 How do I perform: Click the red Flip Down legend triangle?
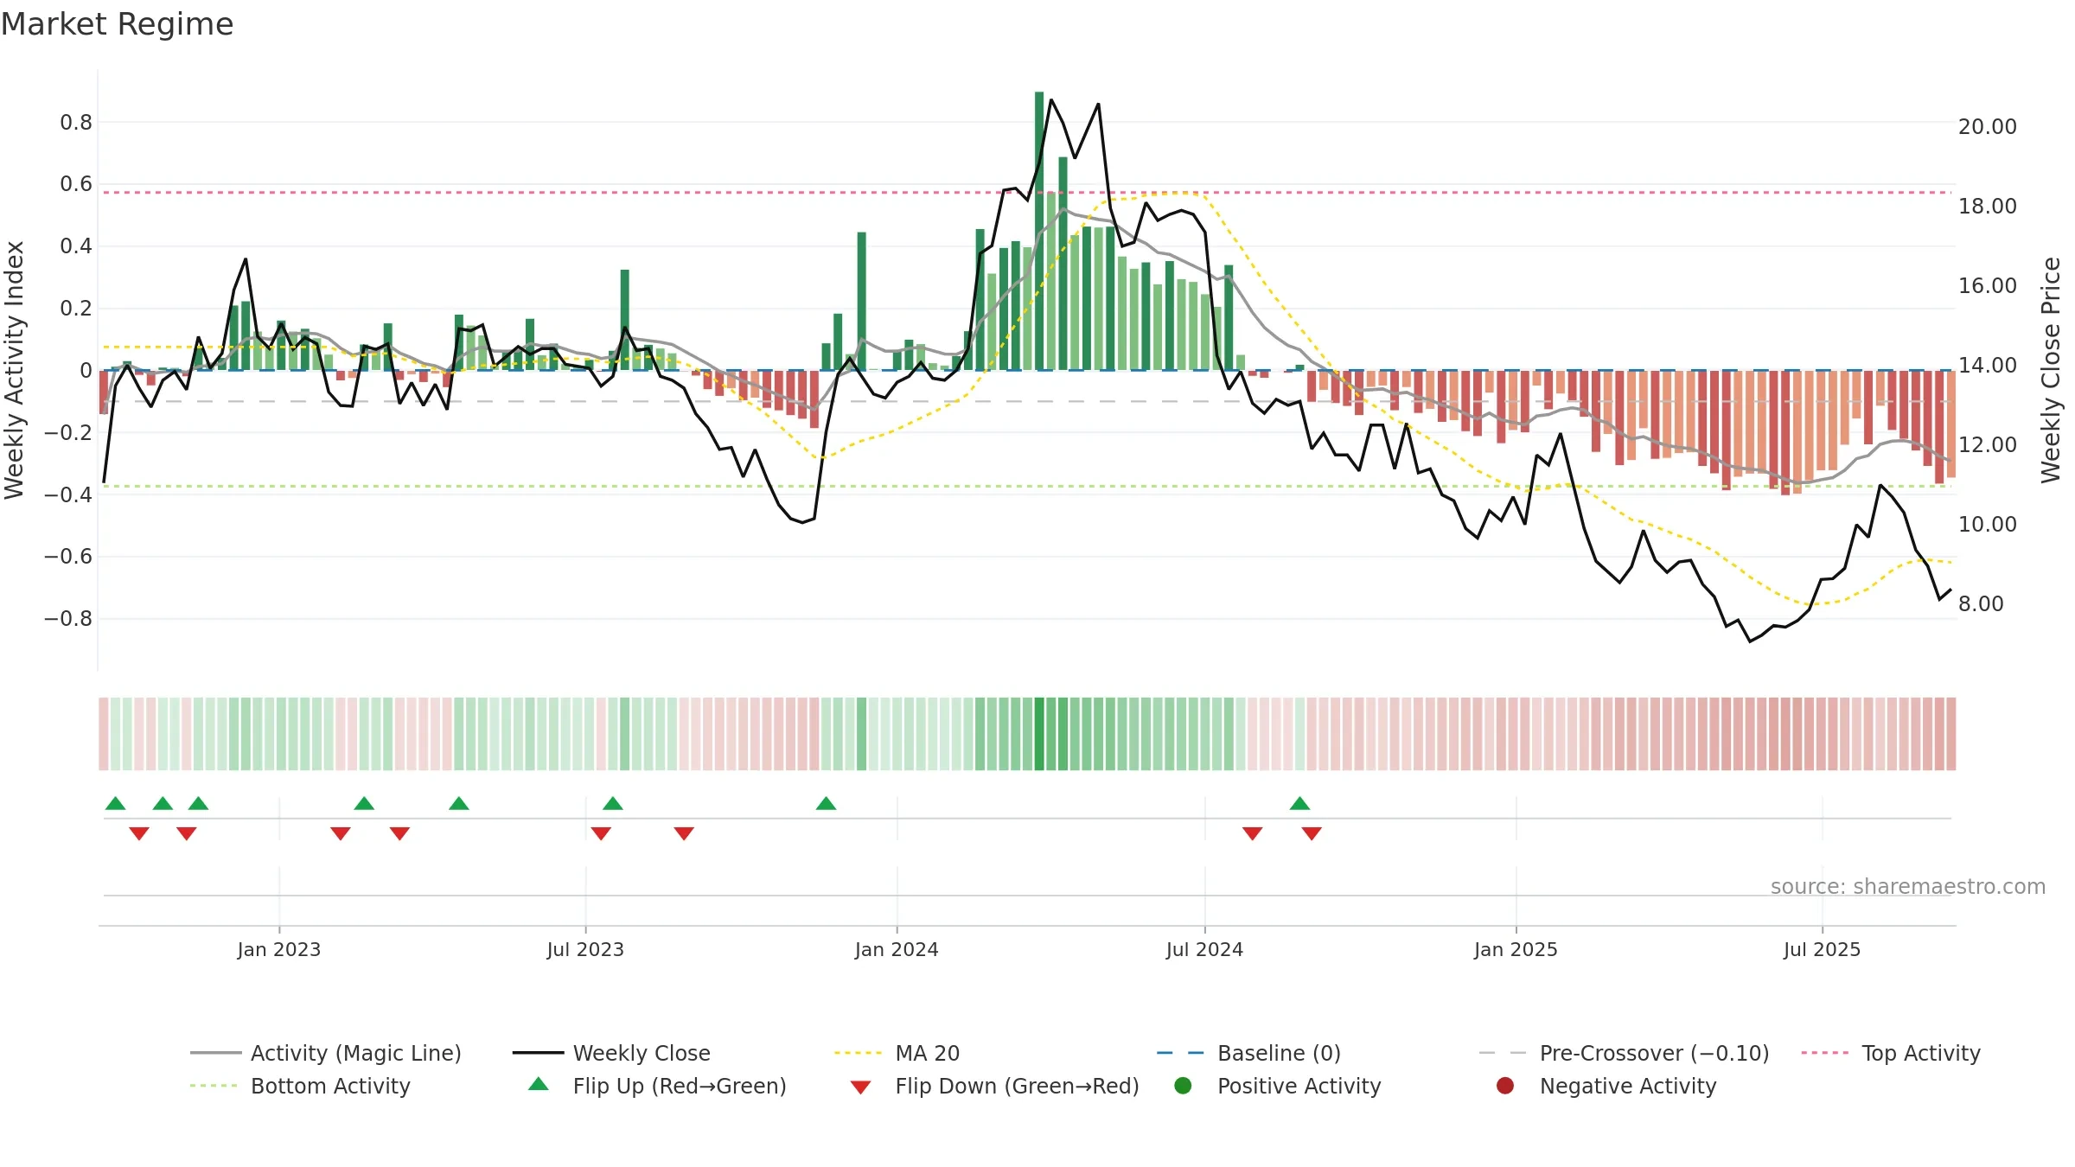(x=860, y=1087)
